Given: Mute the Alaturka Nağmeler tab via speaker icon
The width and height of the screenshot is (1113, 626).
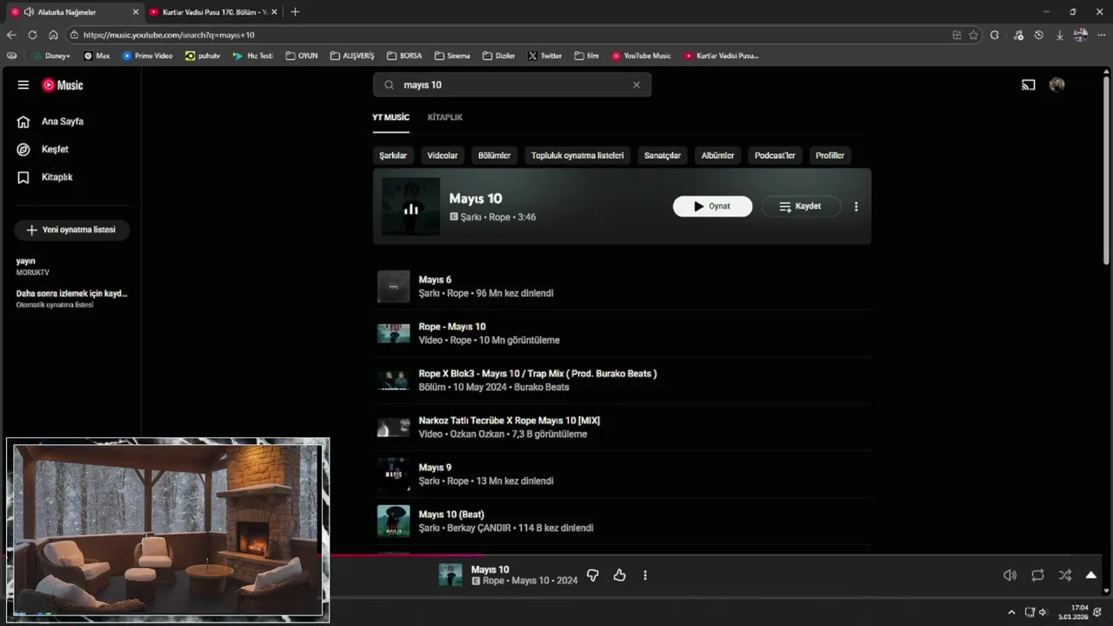Looking at the screenshot, I should click(29, 12).
